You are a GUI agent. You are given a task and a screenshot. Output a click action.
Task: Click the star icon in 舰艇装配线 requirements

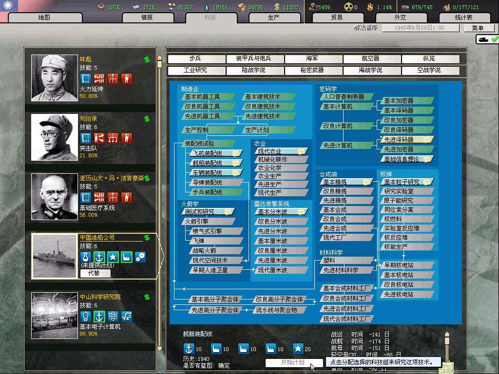[298, 349]
